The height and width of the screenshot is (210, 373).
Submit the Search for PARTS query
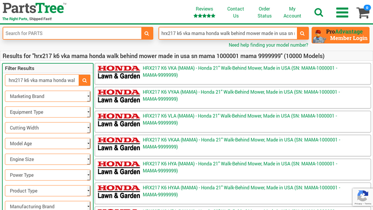coord(147,33)
